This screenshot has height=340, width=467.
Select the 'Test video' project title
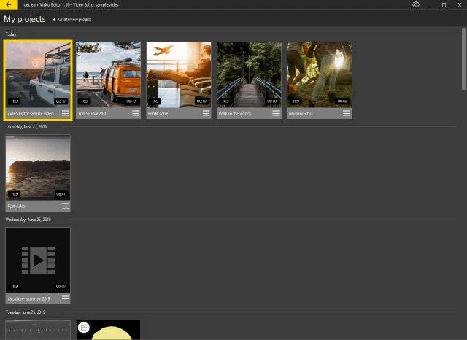(x=16, y=206)
